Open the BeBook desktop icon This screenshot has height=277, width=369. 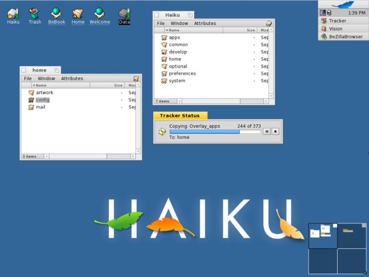pos(56,13)
